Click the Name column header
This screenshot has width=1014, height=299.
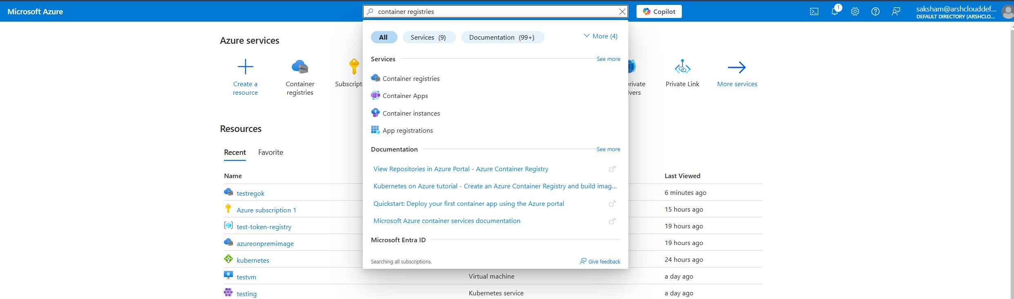point(233,176)
